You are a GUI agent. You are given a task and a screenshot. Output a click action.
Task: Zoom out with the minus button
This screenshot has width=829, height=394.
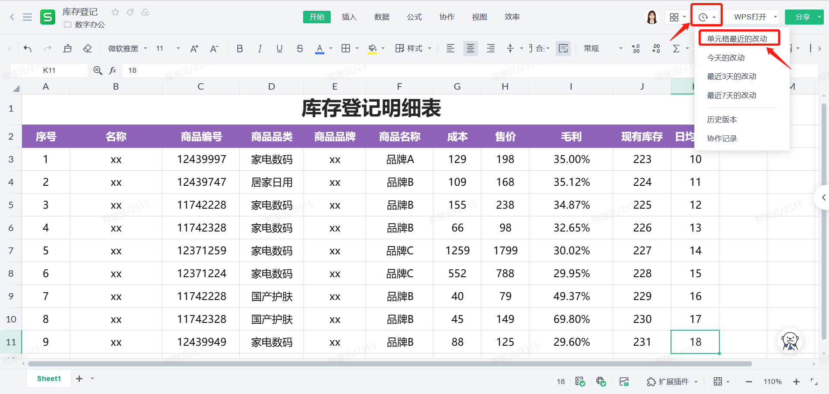coord(749,381)
